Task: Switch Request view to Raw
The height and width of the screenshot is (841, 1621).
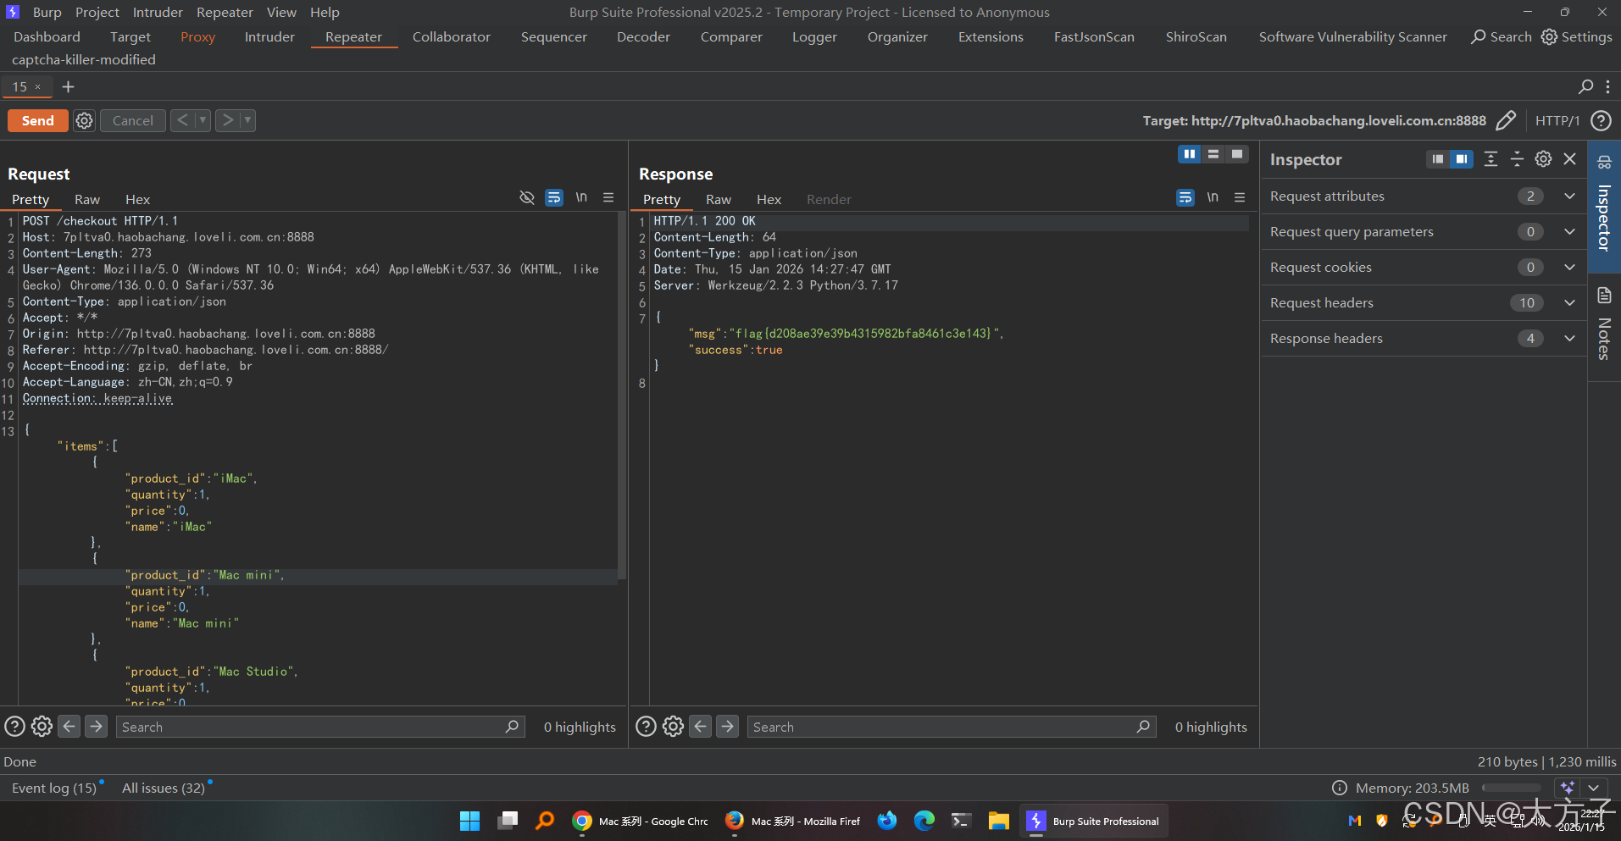Action: pos(87,200)
